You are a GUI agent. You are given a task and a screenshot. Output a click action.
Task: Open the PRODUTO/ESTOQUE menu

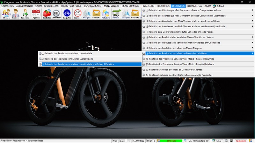click(71, 6)
